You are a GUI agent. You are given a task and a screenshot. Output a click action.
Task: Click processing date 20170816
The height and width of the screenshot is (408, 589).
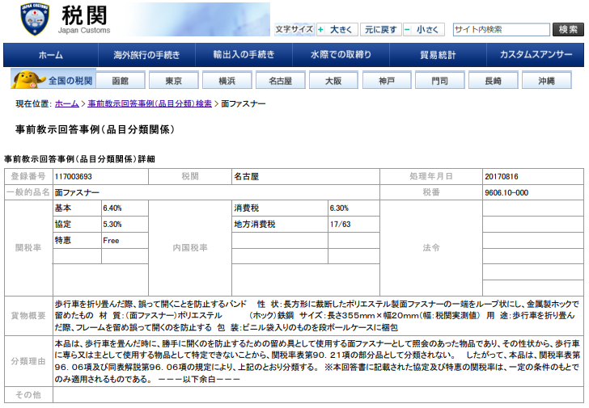[502, 177]
